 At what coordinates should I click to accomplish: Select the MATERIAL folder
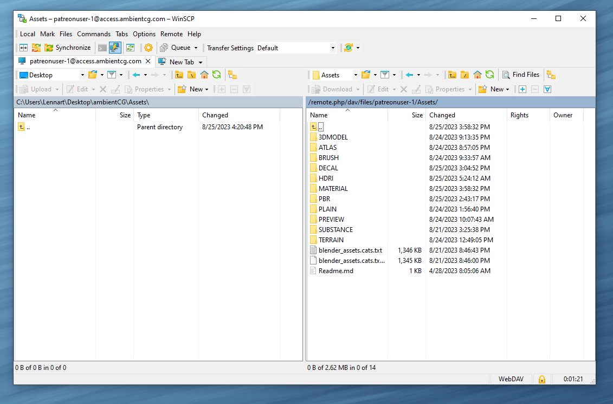(333, 188)
